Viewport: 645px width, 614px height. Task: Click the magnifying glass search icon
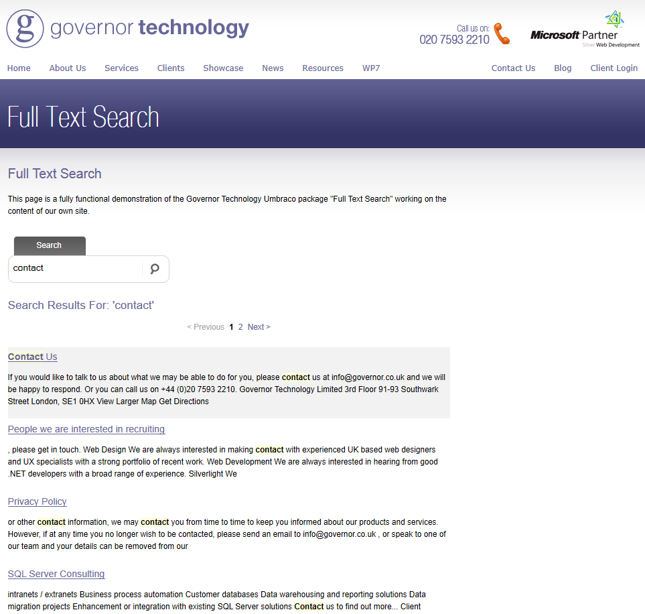coord(155,269)
